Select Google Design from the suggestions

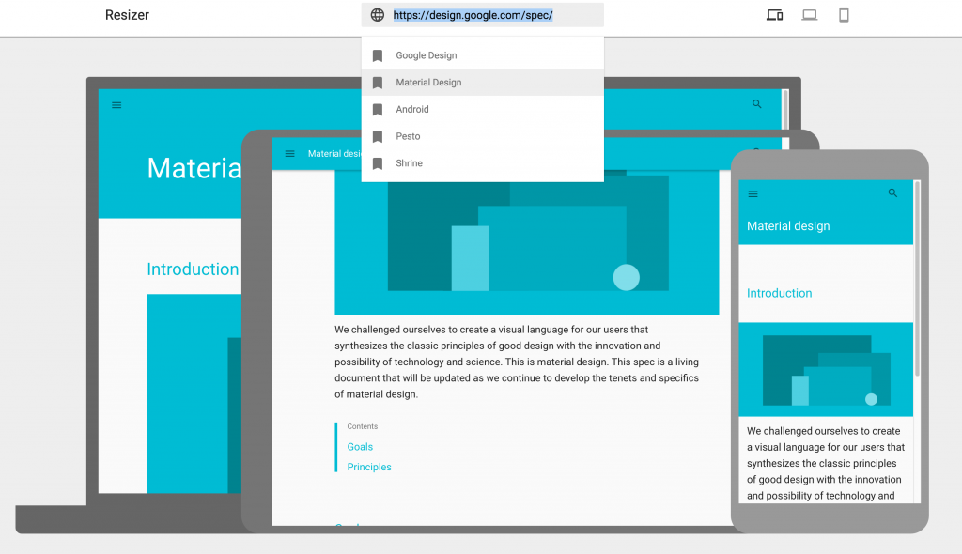click(482, 55)
